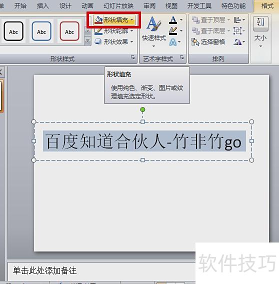Open the text effects dropdown arrow
Viewport: 279px width, 284px height.
click(179, 42)
